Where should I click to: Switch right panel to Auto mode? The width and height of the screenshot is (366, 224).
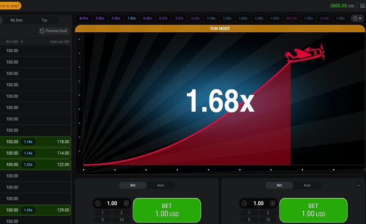click(x=307, y=185)
